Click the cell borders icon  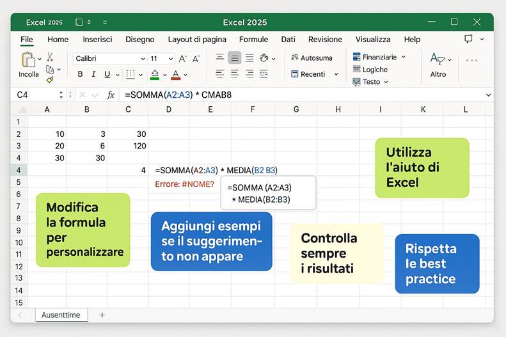[130, 74]
